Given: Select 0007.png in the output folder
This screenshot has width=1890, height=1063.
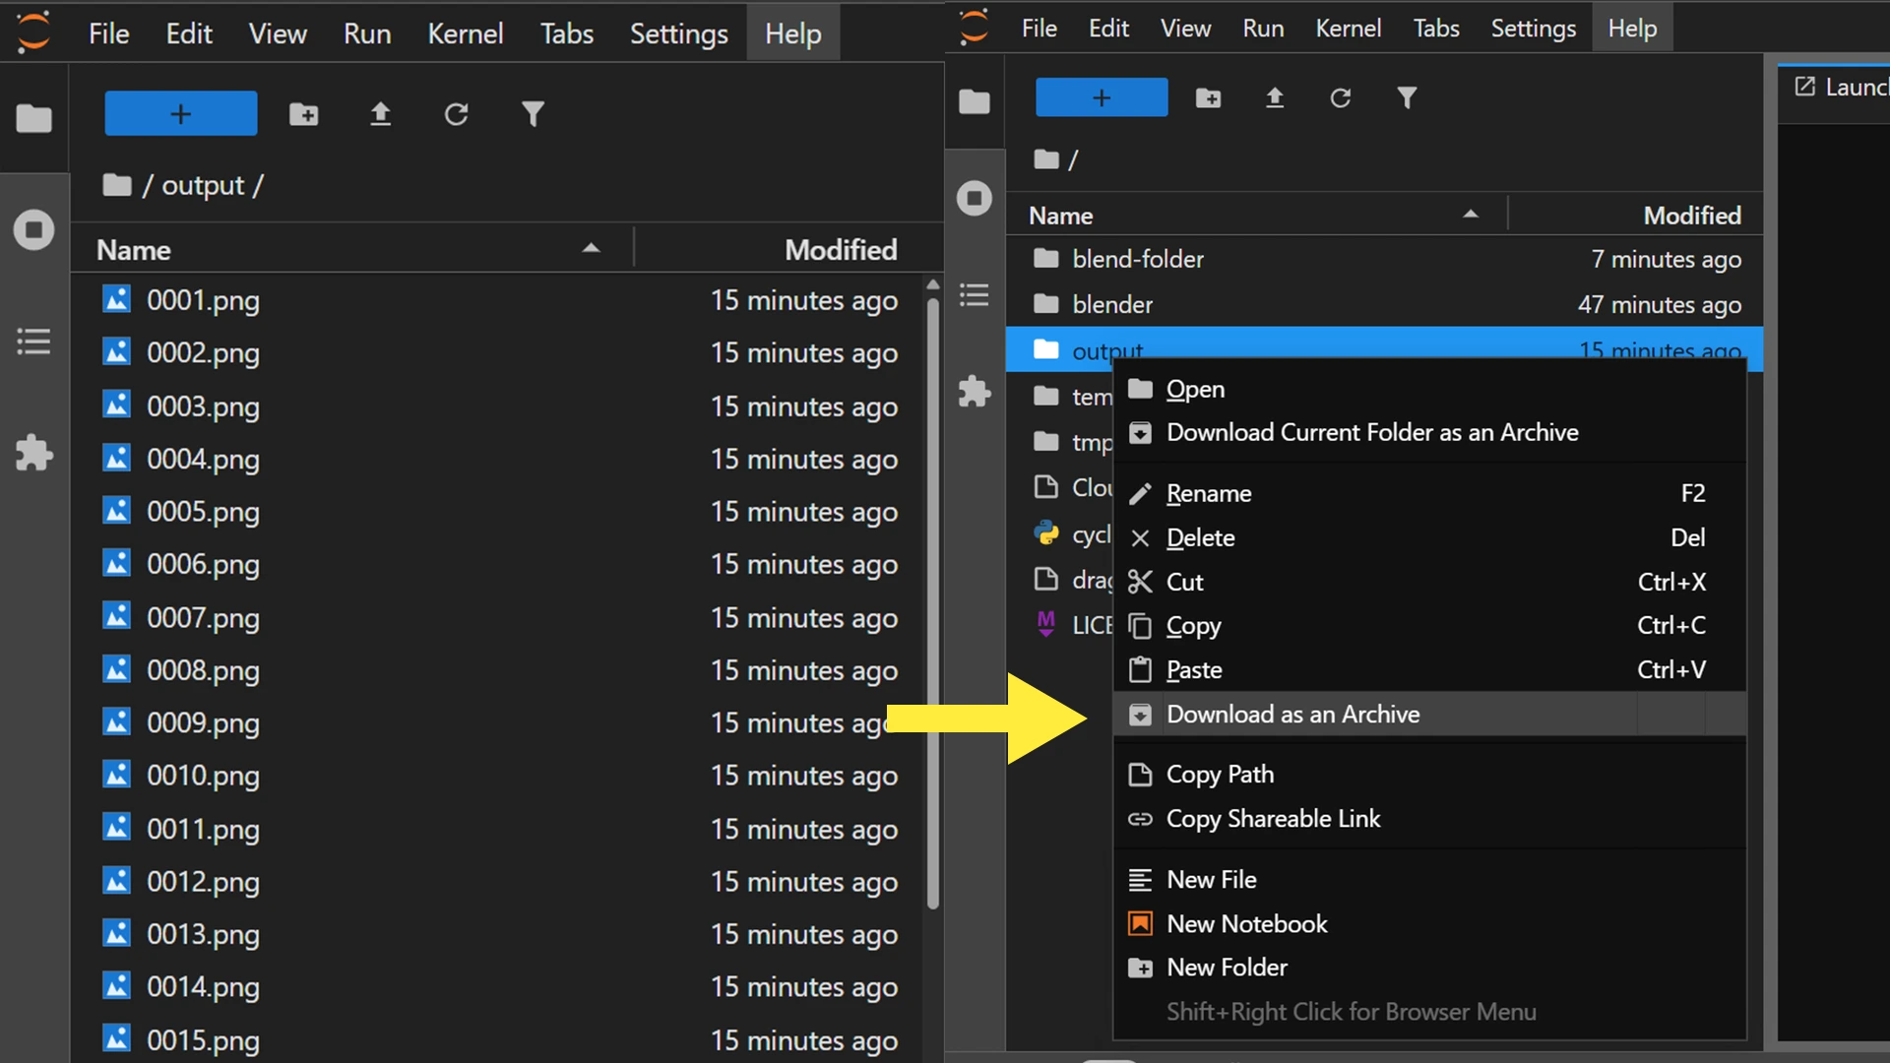Looking at the screenshot, I should coord(203,618).
